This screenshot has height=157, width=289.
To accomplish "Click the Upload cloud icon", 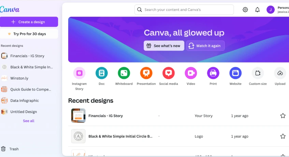I will coord(280,73).
